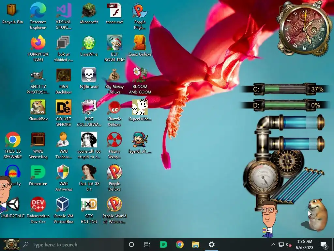334x251 pixels.
Task: Launch the Internet Explorer Edge shortcut
Action: (x=38, y=10)
